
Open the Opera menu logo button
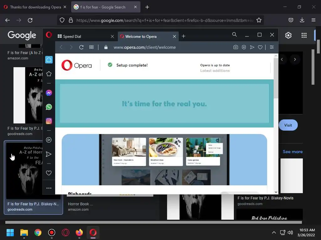point(49,35)
